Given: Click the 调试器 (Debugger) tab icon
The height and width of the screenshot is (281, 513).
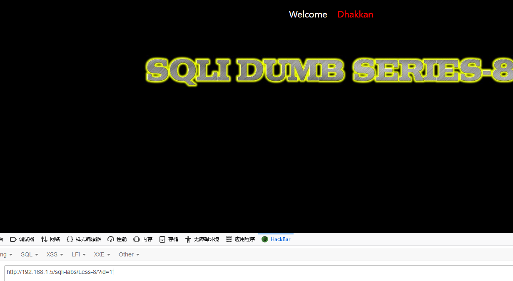Looking at the screenshot, I should (x=13, y=239).
